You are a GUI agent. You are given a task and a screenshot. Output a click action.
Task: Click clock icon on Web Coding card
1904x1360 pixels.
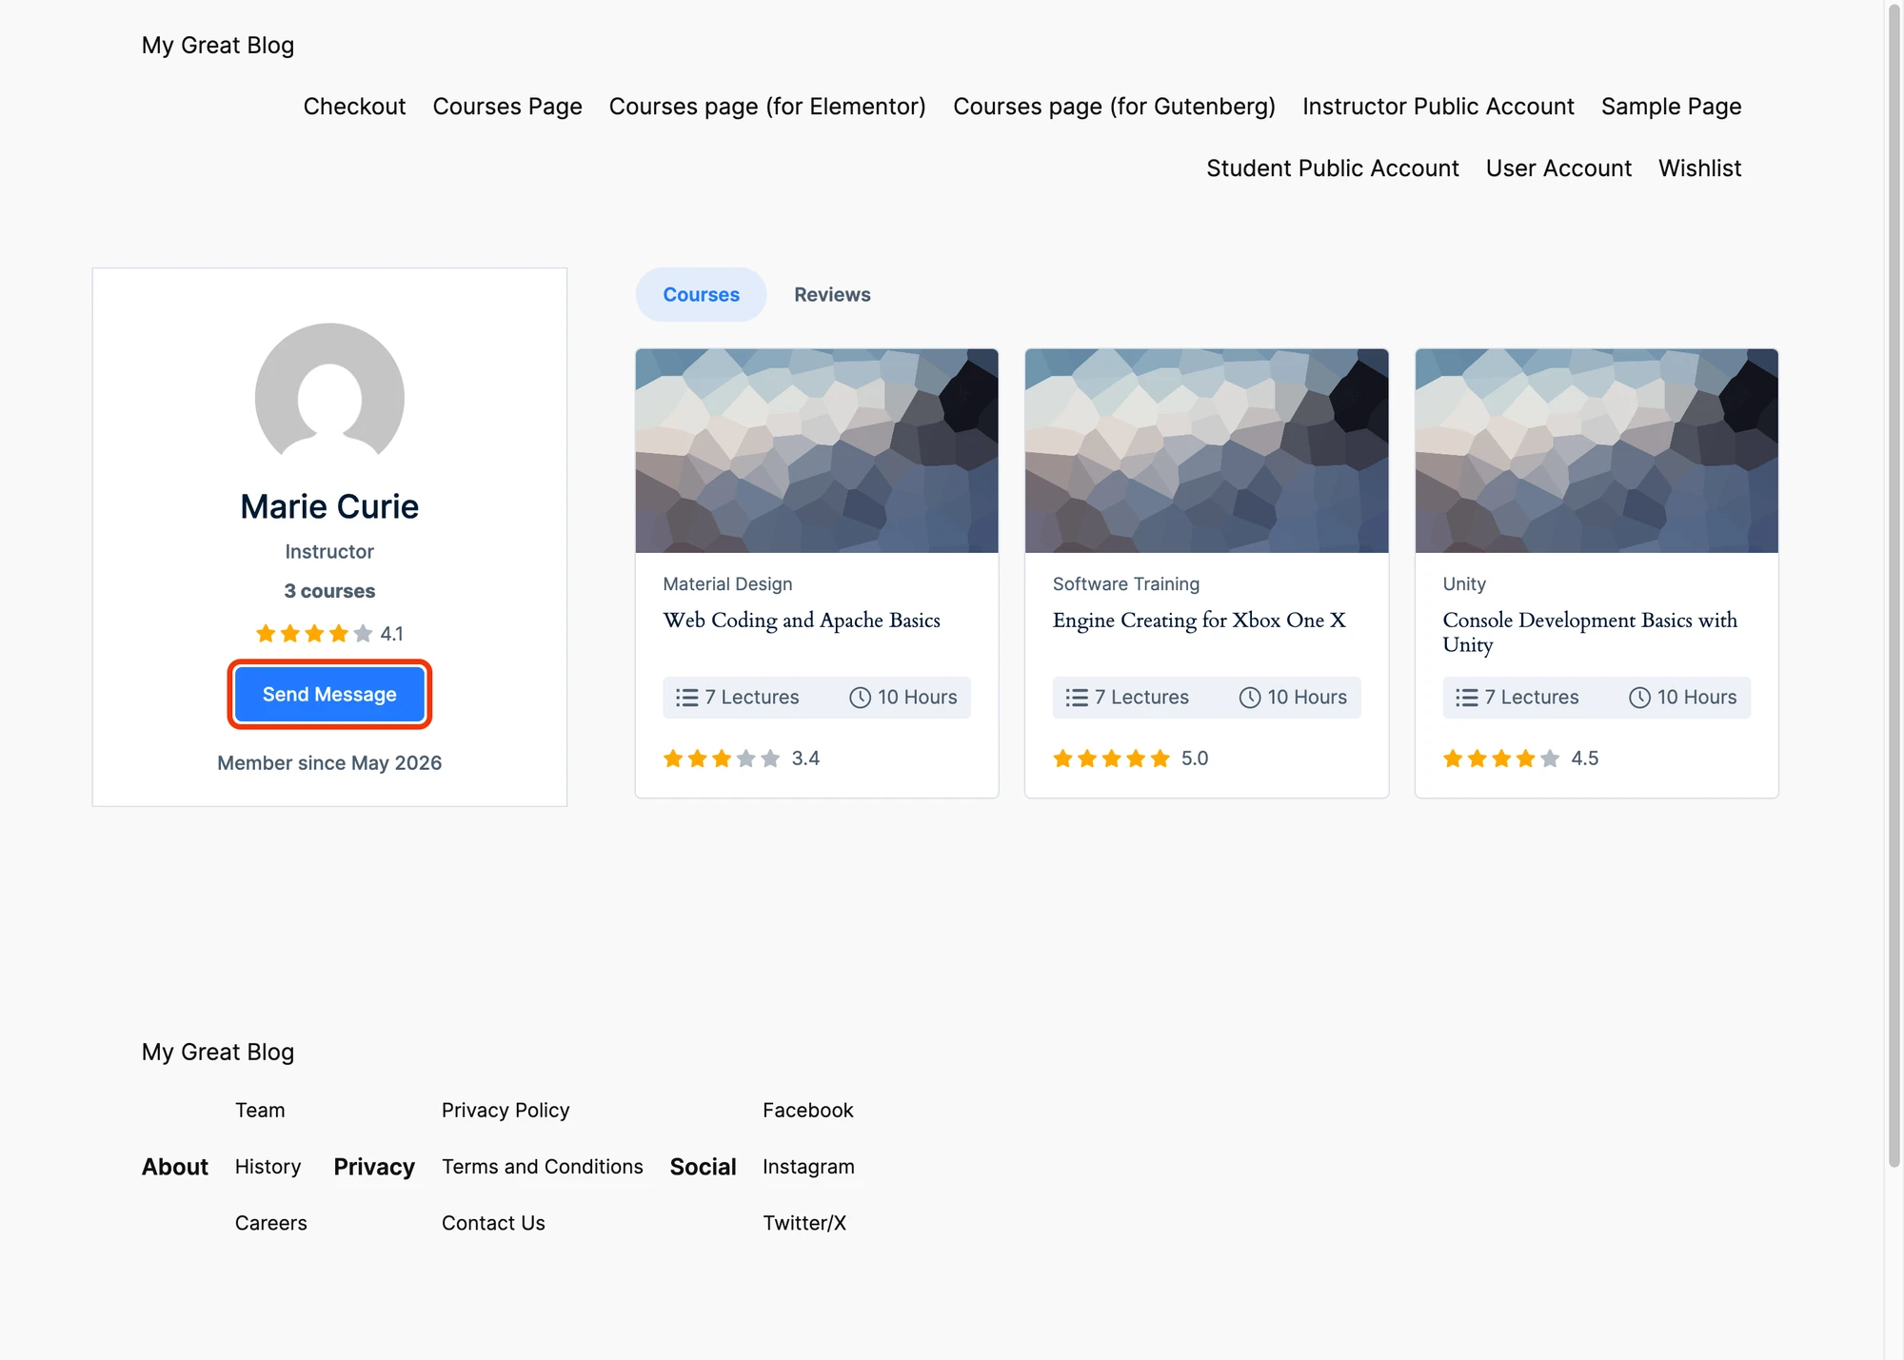[x=860, y=698]
